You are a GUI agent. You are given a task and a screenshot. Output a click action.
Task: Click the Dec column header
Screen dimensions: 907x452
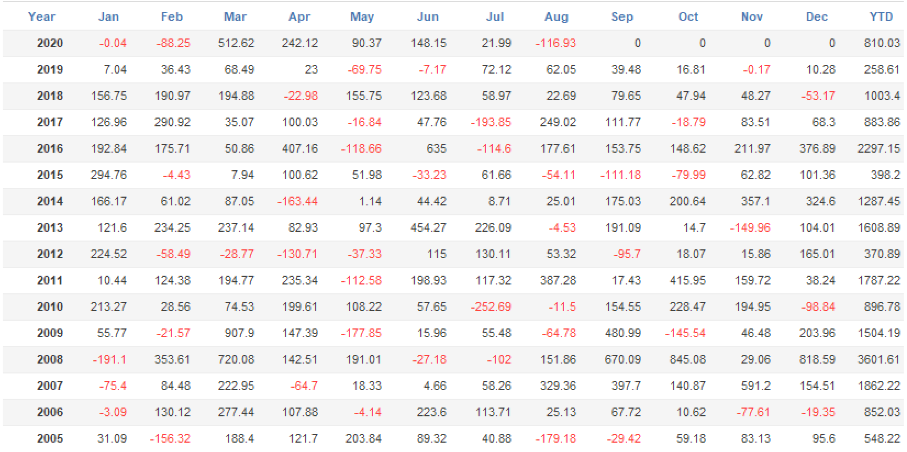click(816, 17)
